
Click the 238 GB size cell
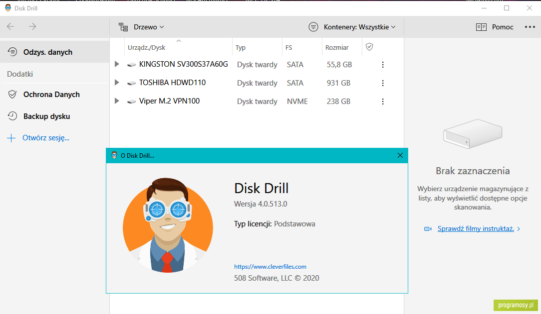338,102
